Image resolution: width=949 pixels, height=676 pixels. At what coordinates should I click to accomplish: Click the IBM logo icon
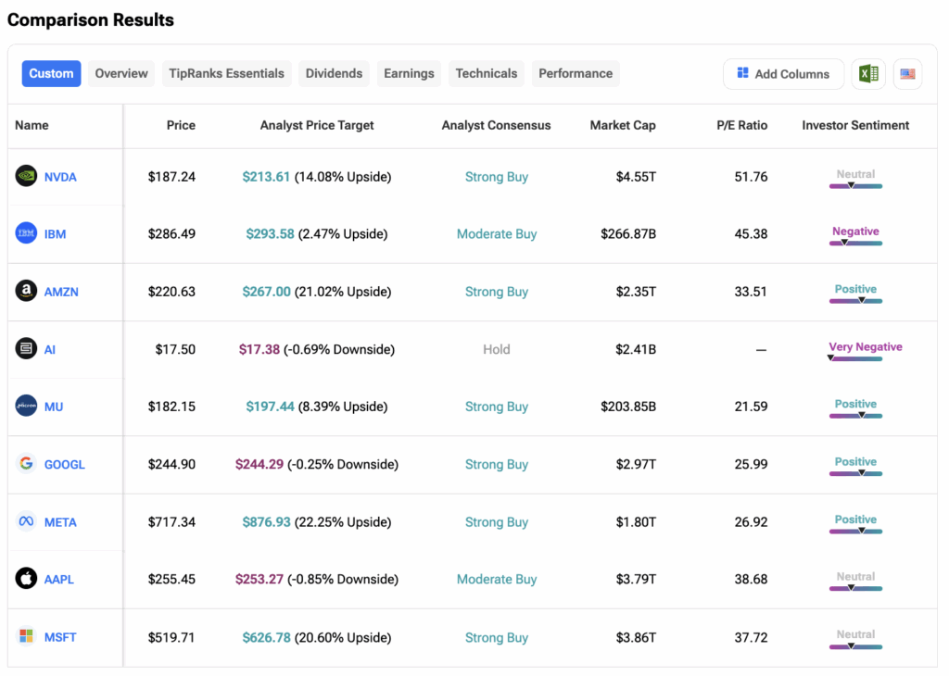pyautogui.click(x=26, y=234)
